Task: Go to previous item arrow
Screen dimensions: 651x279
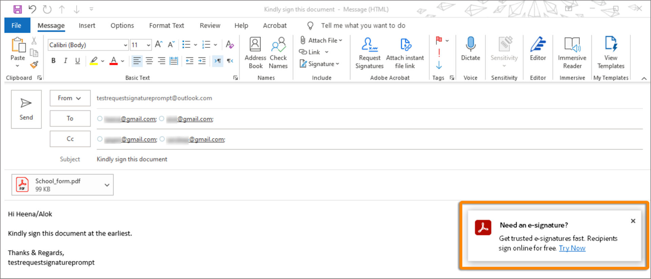Action: click(x=62, y=9)
